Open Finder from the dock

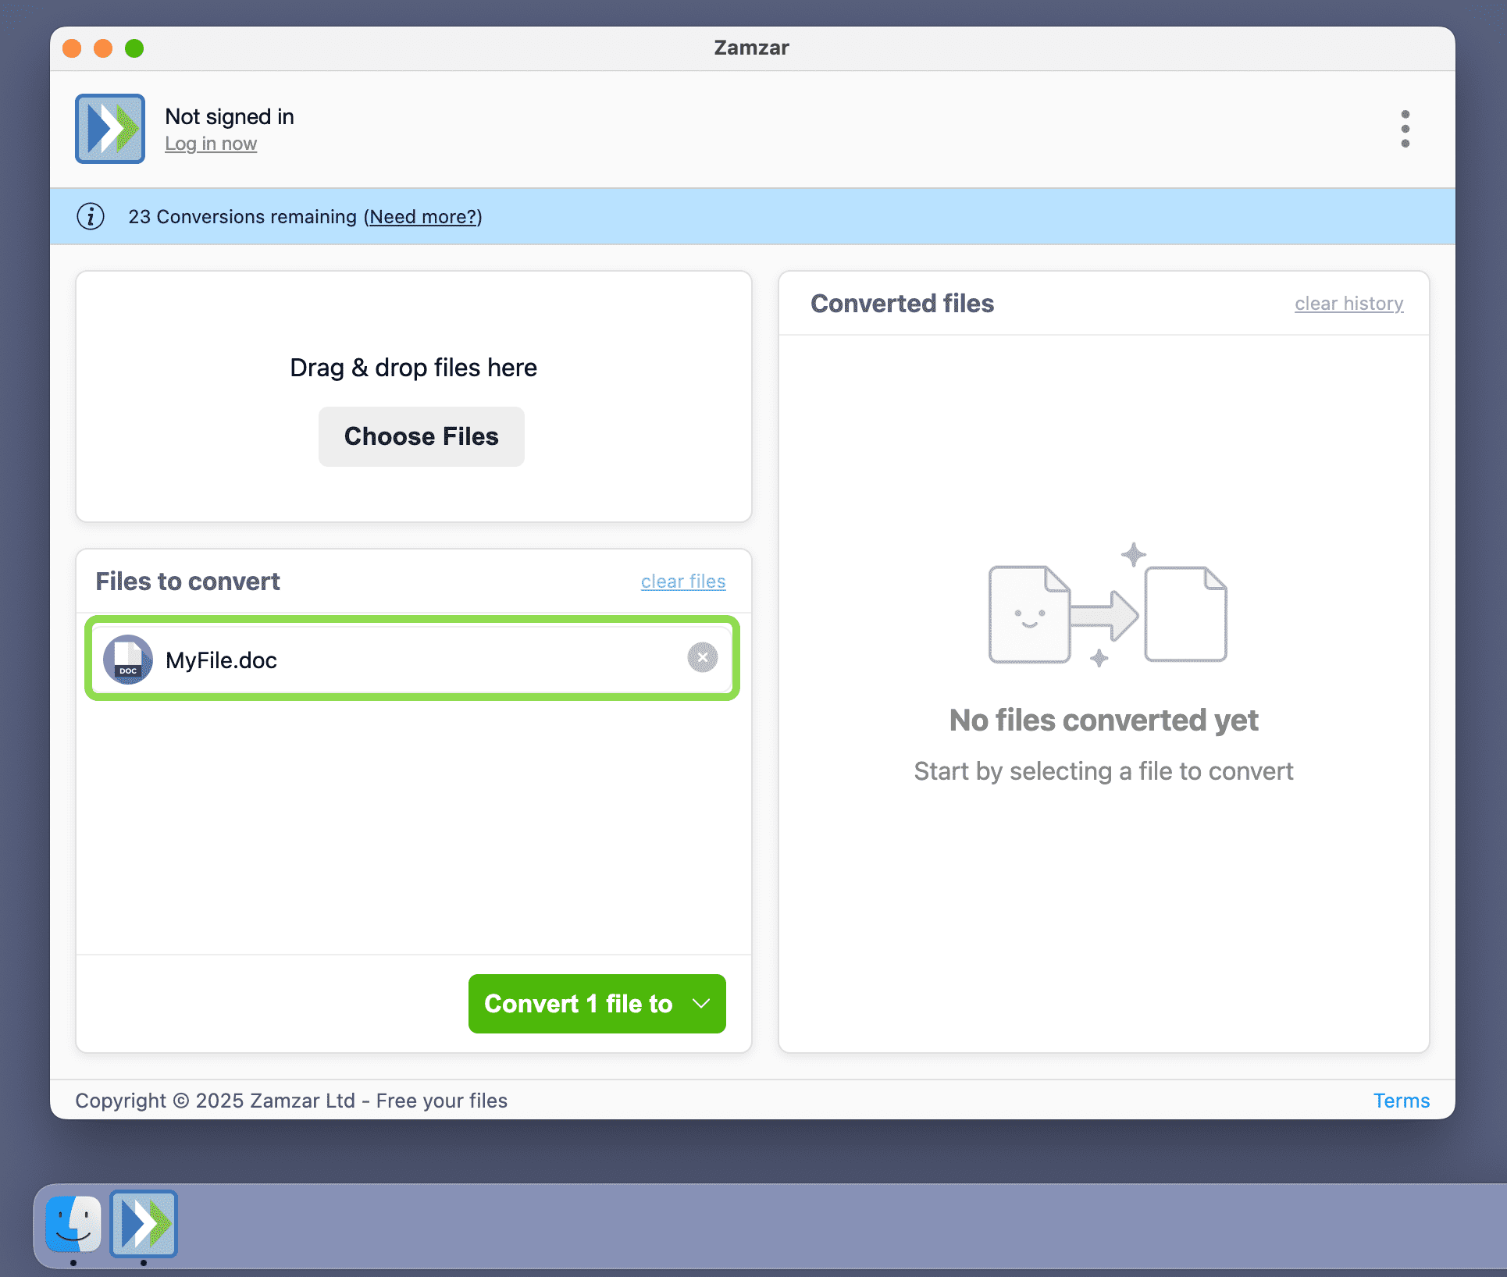coord(73,1225)
